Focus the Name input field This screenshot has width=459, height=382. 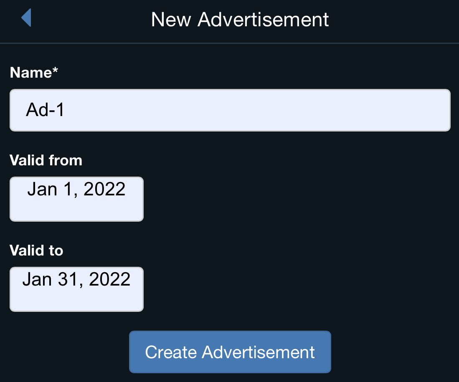click(230, 110)
